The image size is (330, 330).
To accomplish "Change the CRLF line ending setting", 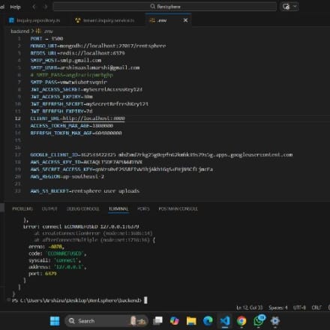I will pyautogui.click(x=316, y=307).
